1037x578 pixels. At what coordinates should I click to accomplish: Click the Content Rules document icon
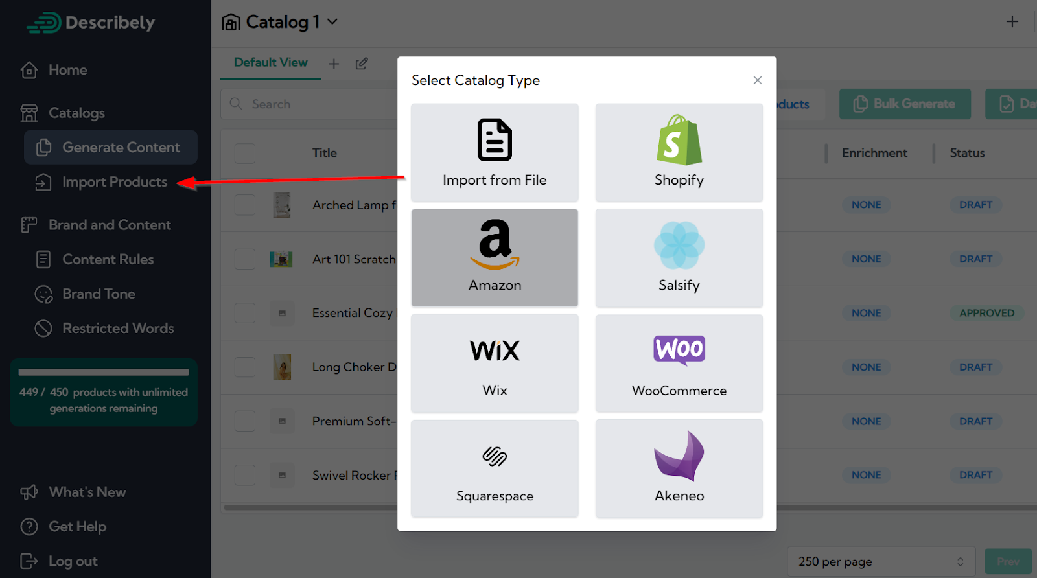click(43, 260)
